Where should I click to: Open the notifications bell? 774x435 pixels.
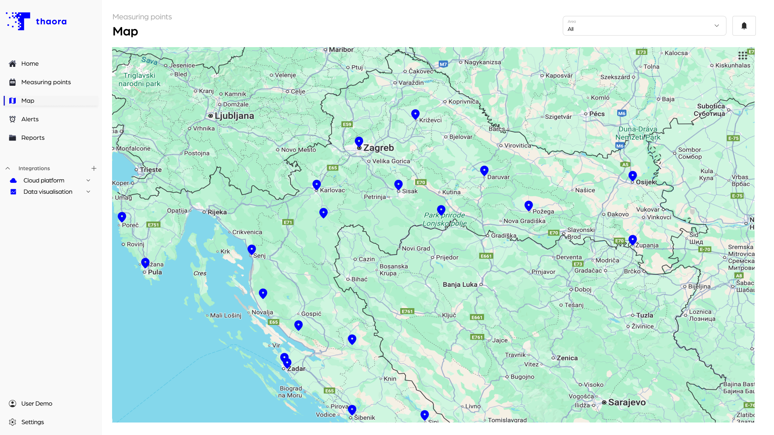744,26
